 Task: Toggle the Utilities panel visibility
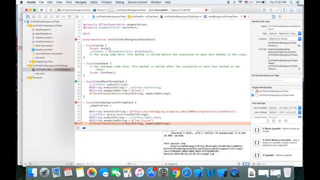click(x=298, y=10)
